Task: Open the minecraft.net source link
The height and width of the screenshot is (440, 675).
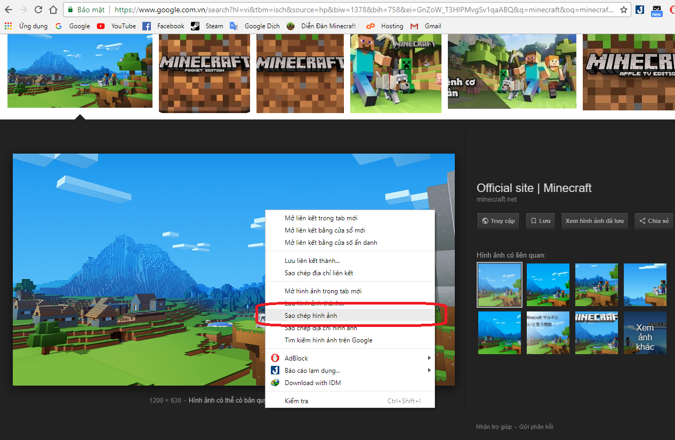Action: click(496, 199)
